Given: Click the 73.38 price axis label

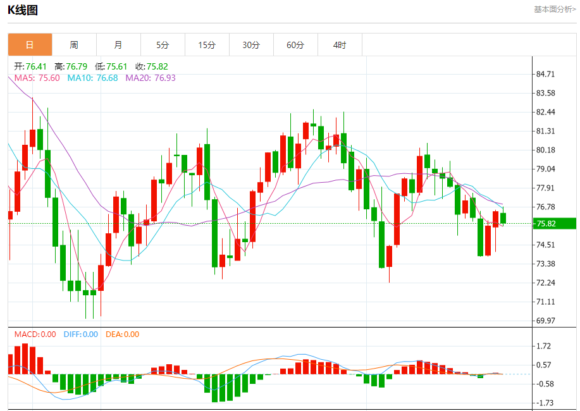Looking at the screenshot, I should pyautogui.click(x=546, y=264).
